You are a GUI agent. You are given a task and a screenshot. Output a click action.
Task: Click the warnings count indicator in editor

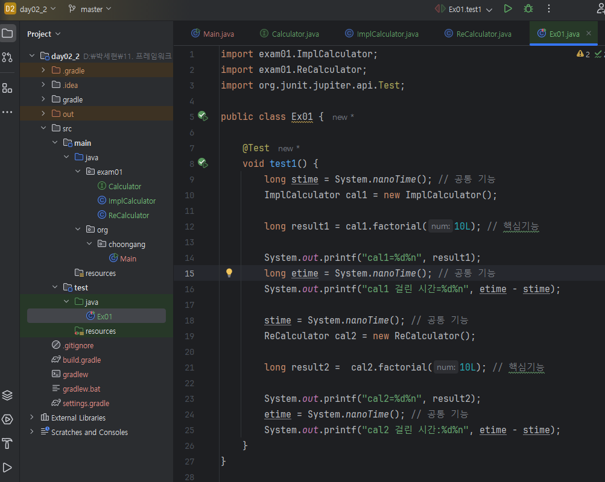pyautogui.click(x=583, y=54)
